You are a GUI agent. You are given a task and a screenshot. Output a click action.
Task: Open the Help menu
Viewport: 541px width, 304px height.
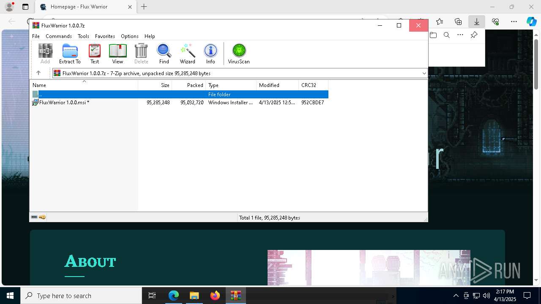[x=150, y=36]
